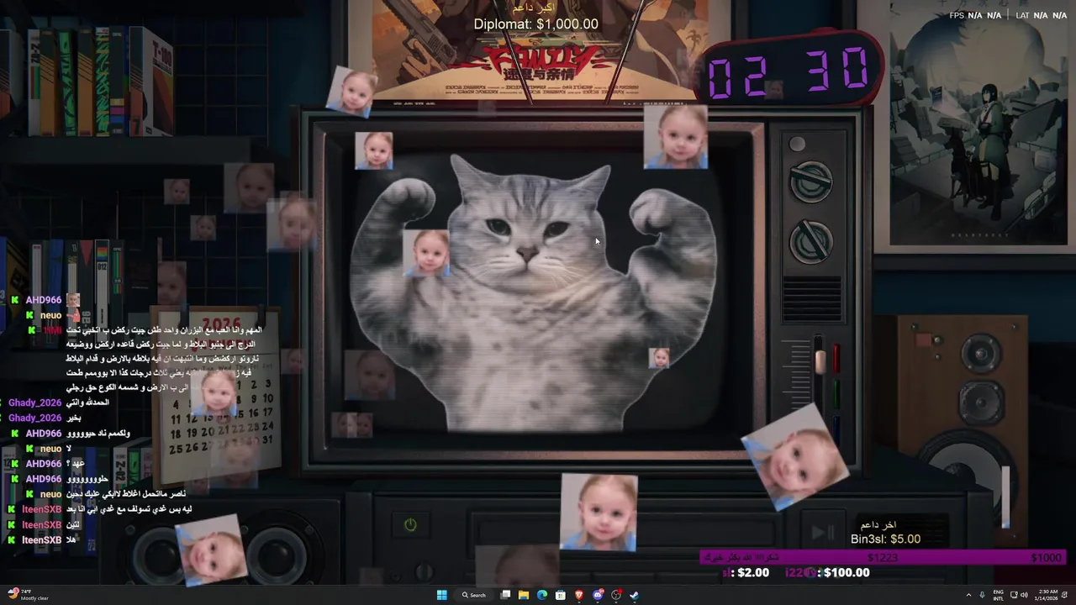Open the clock showing 2:30 AM
Screen dimensions: 1076x605
click(x=1047, y=595)
